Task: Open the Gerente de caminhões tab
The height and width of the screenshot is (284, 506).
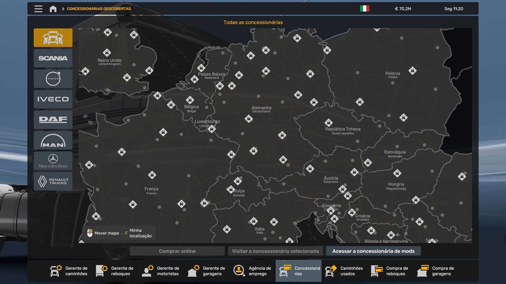Action: (69, 271)
